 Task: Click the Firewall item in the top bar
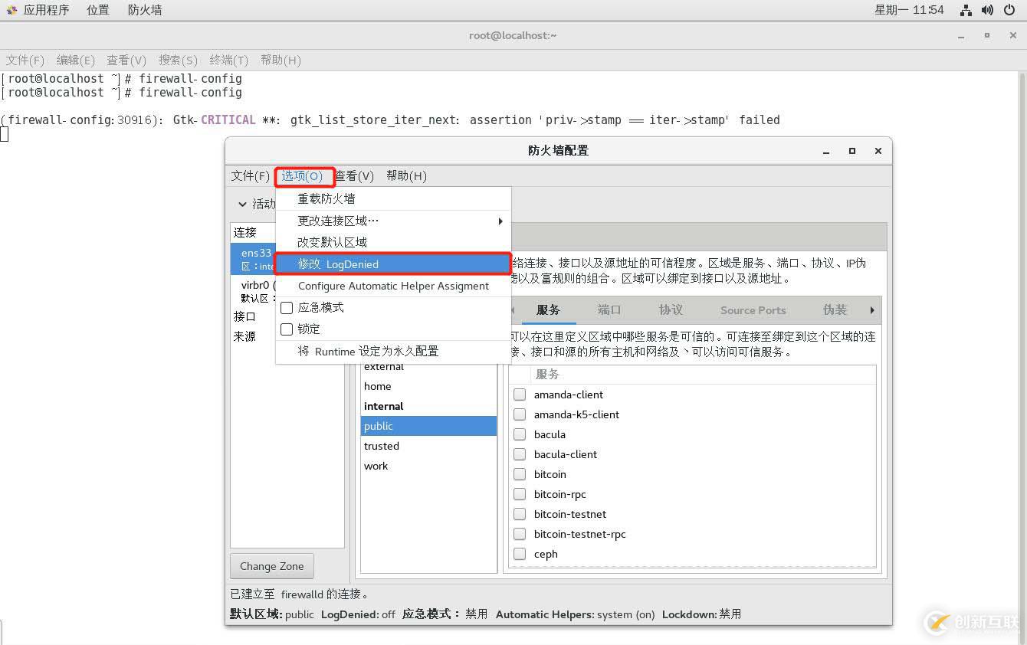click(x=145, y=10)
